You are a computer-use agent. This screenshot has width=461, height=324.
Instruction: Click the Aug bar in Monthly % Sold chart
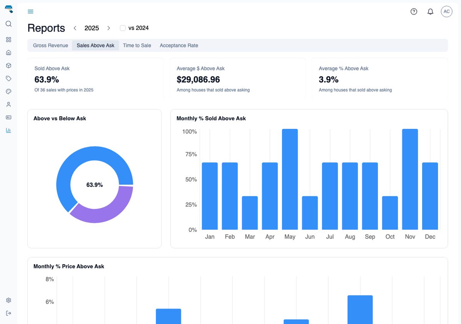350,196
